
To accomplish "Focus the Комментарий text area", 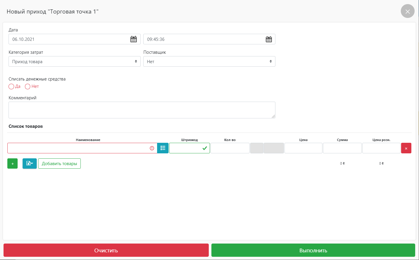I will [x=142, y=110].
